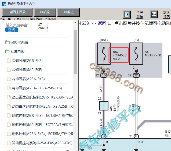
Task: Select the 全屏菜单 label
Action: click(x=140, y=15)
